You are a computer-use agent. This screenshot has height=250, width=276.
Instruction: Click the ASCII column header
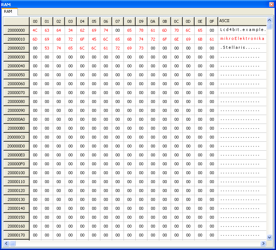242,21
